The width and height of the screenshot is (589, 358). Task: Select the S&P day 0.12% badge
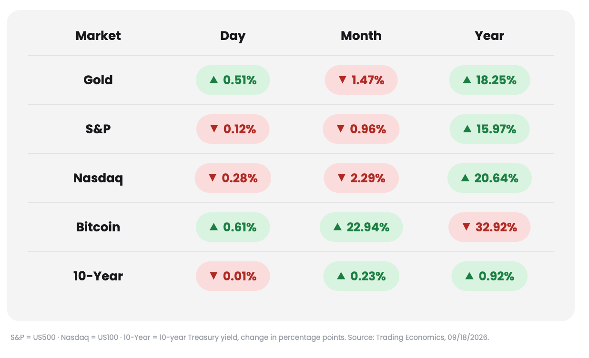coord(233,129)
